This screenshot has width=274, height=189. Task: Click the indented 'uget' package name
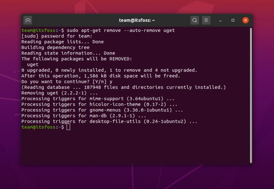click(x=33, y=64)
